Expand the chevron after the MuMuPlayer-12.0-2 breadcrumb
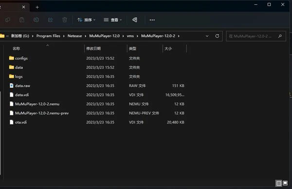Image resolution: width=292 pixels, height=189 pixels. point(179,36)
